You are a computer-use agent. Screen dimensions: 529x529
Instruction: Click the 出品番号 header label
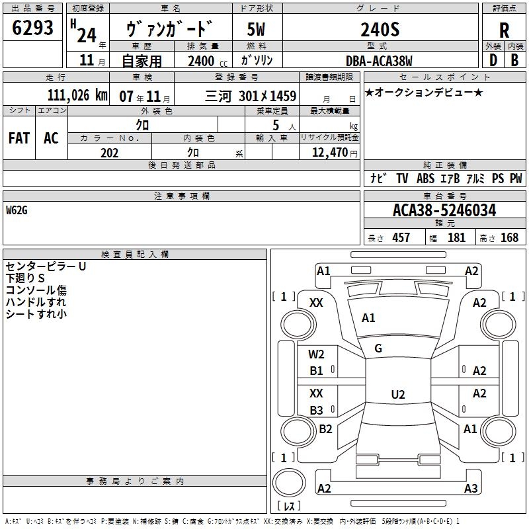coord(32,9)
